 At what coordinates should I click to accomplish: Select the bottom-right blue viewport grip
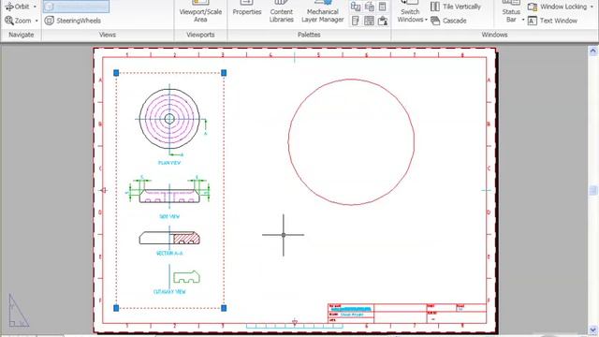coord(224,308)
